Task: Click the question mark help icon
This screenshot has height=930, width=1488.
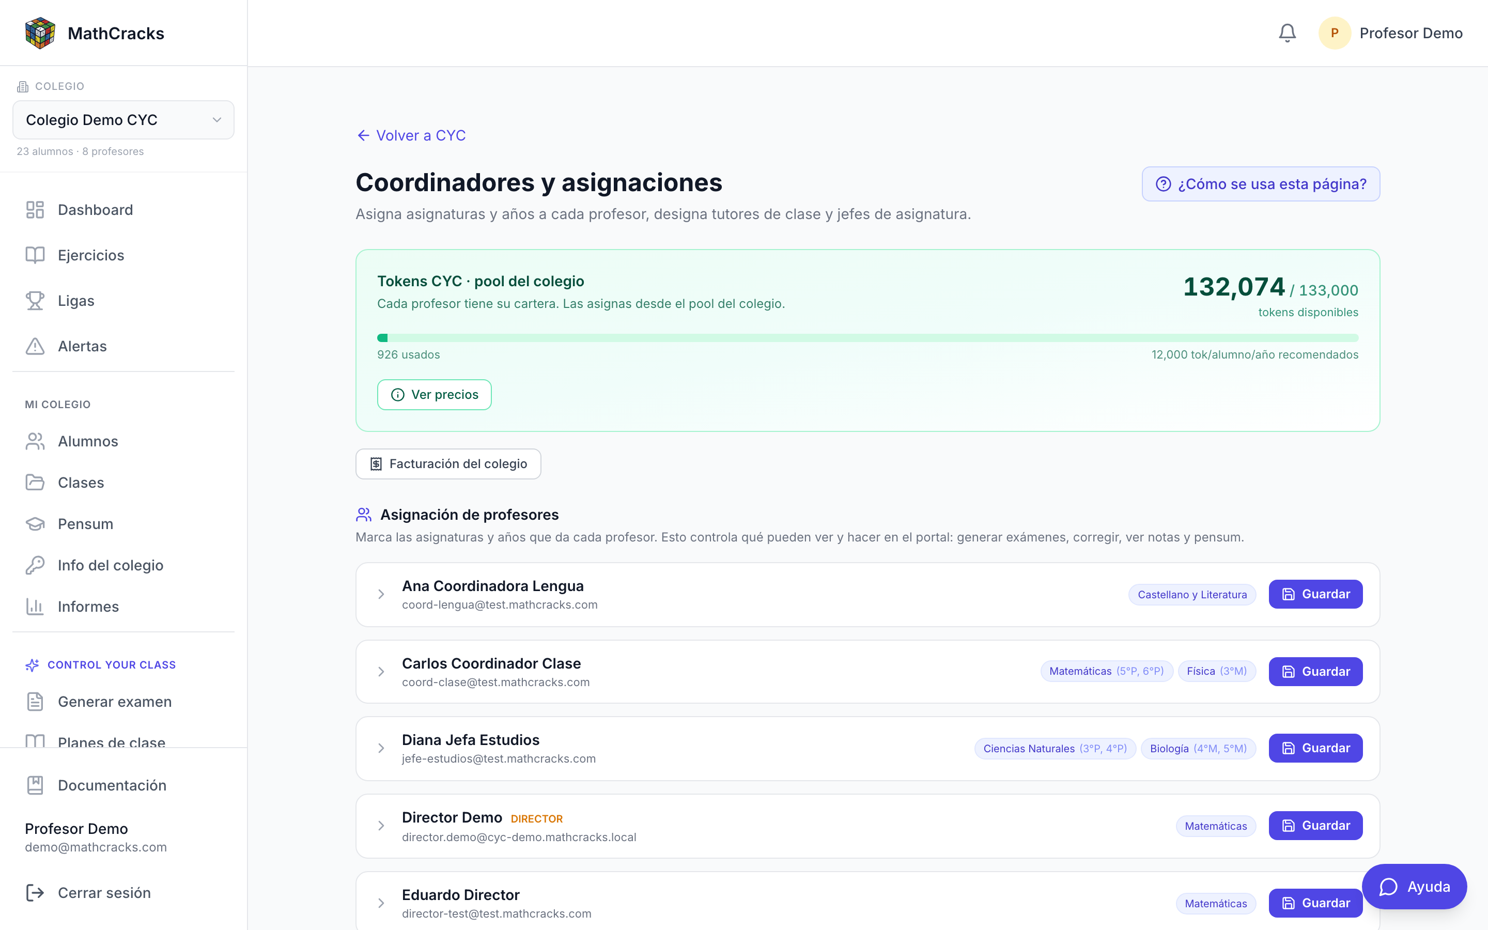Action: pos(1164,184)
